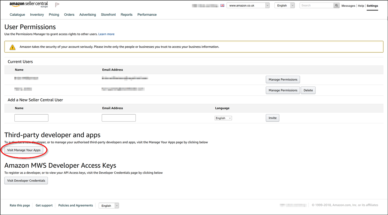Image resolution: width=388 pixels, height=215 pixels.
Task: Click the search magnifier icon
Action: (x=337, y=5)
